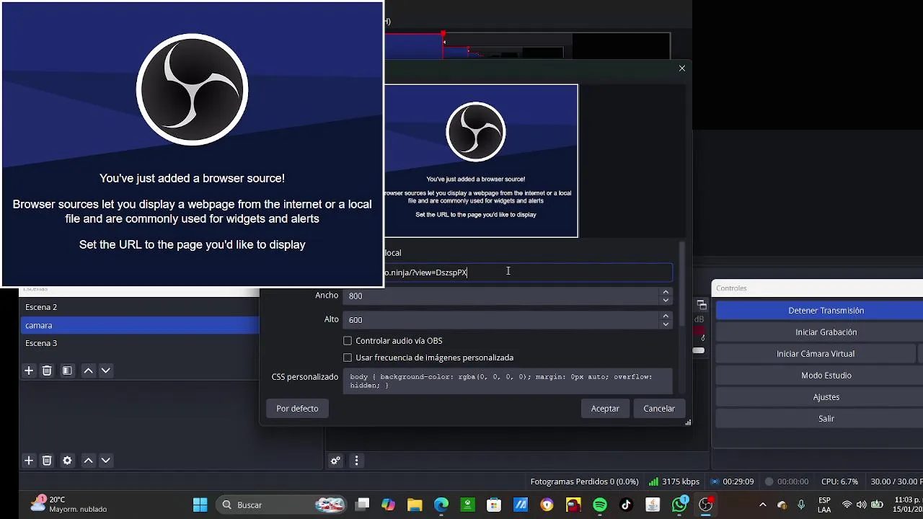Open Task View from the taskbar
Screen dimensions: 923x519
pos(363,505)
